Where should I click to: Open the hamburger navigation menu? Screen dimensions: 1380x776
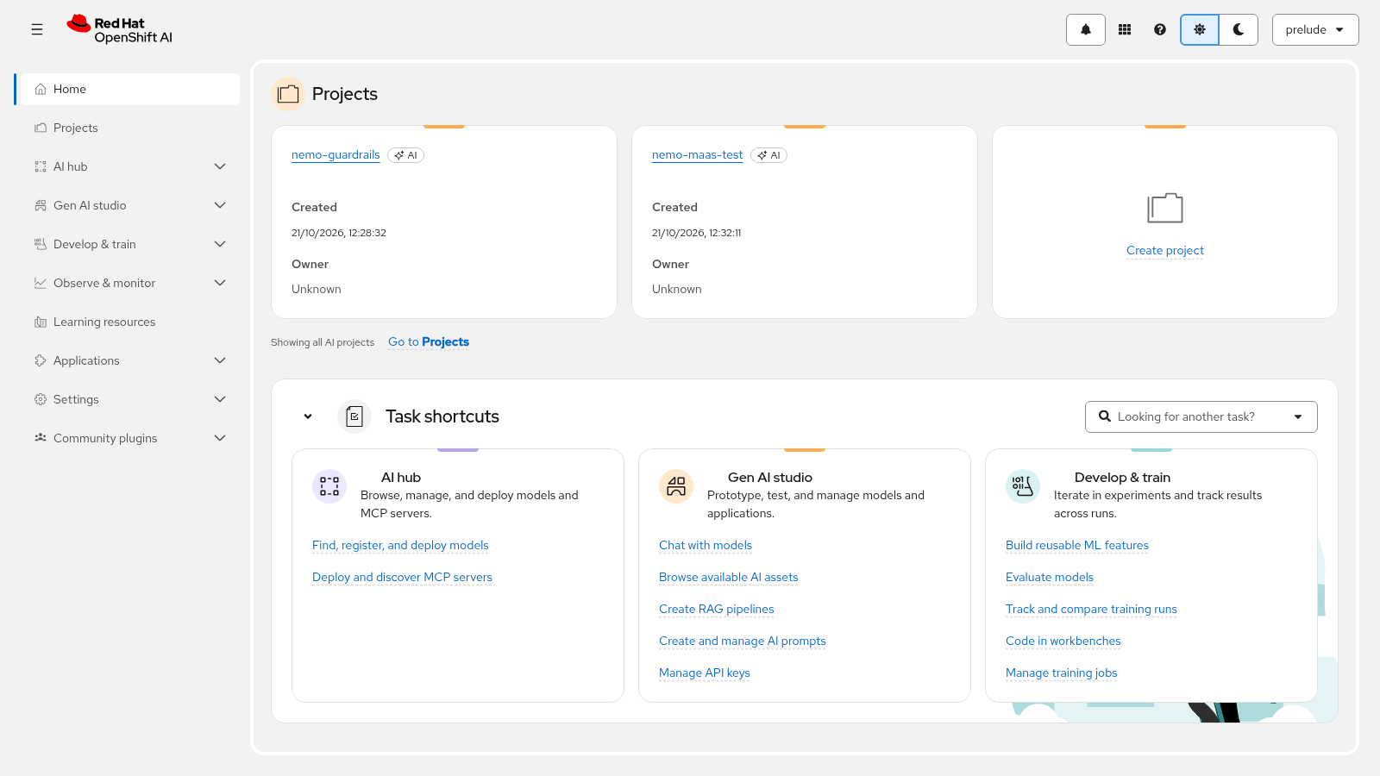37,29
